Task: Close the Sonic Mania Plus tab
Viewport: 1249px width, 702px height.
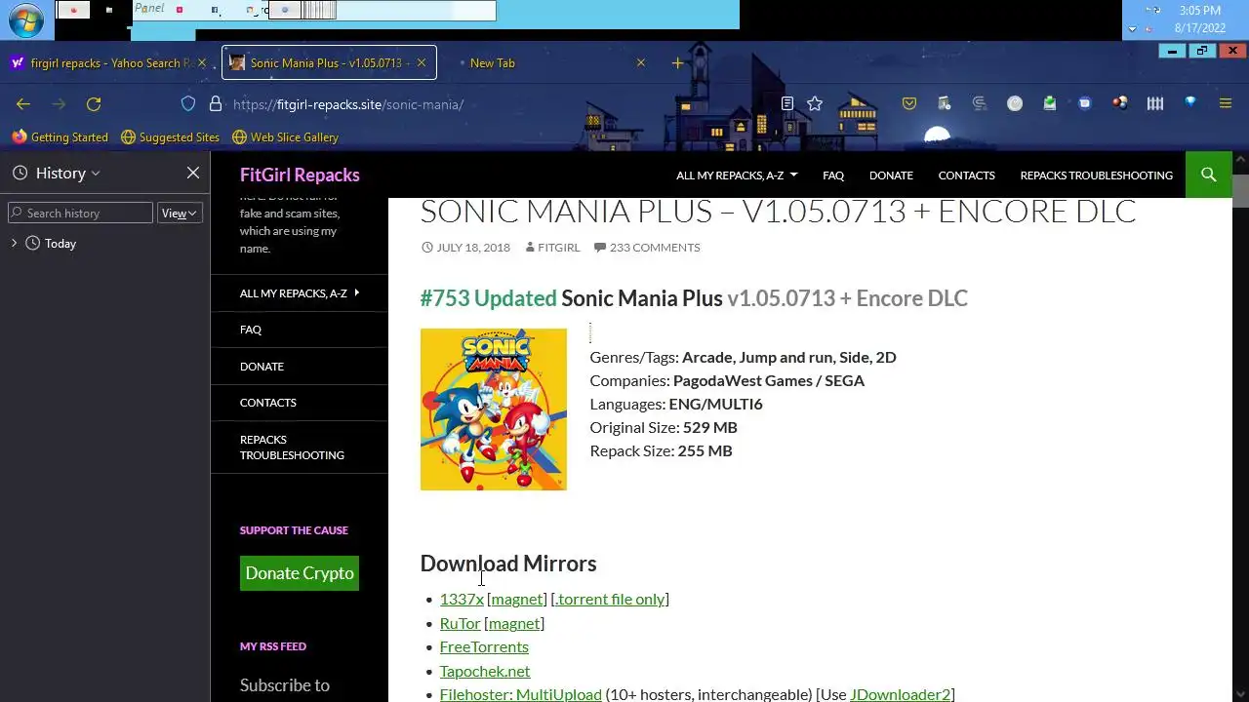Action: click(x=422, y=62)
